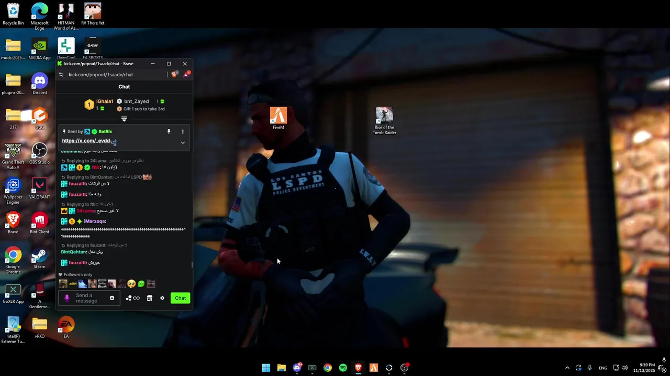Expand pinned message with chevron

[x=183, y=143]
